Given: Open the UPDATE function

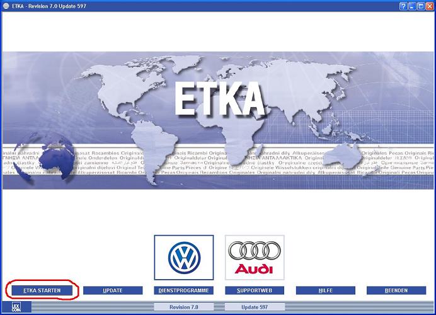Looking at the screenshot, I should pyautogui.click(x=113, y=290).
